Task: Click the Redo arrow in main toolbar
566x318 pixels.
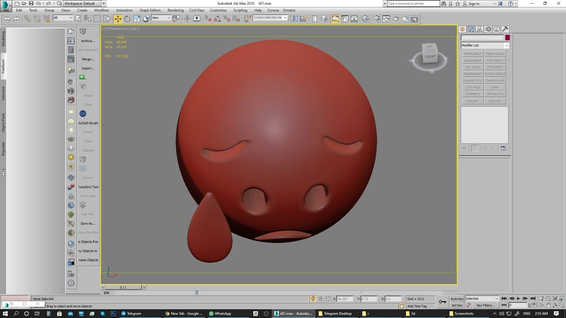Action: 17,19
